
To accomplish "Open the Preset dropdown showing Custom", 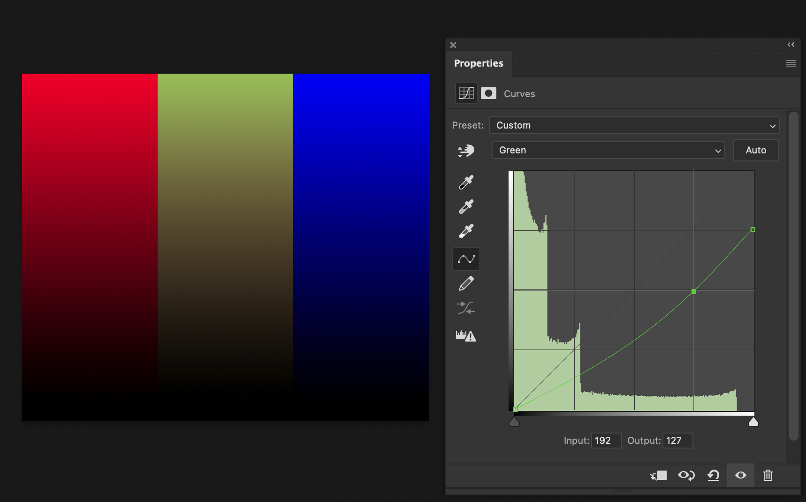I will (x=634, y=125).
